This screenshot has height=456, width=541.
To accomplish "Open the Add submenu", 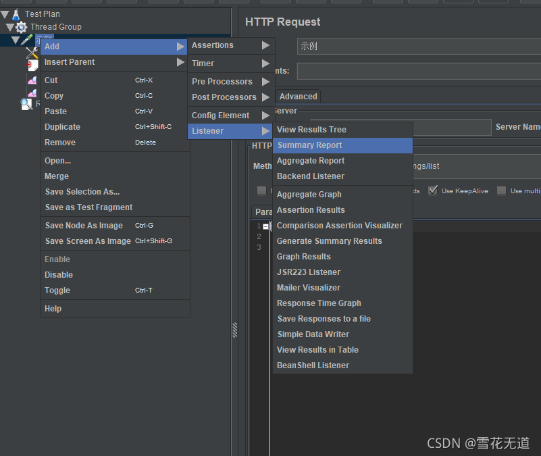I will pyautogui.click(x=114, y=47).
